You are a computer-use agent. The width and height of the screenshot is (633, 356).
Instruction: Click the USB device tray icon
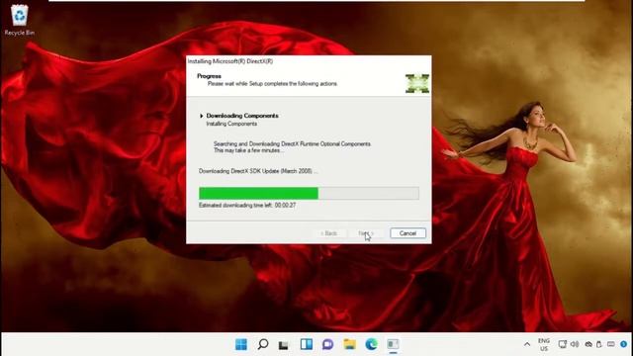pos(599,344)
